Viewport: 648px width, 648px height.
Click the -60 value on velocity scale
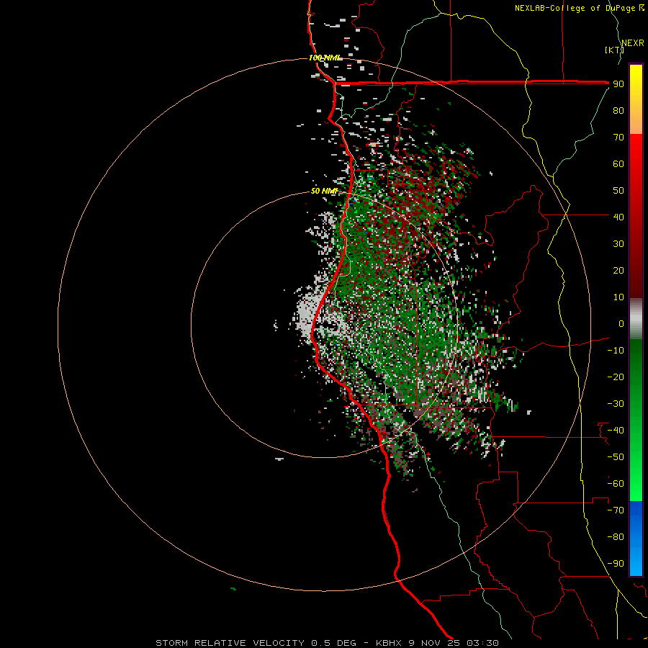tap(616, 484)
